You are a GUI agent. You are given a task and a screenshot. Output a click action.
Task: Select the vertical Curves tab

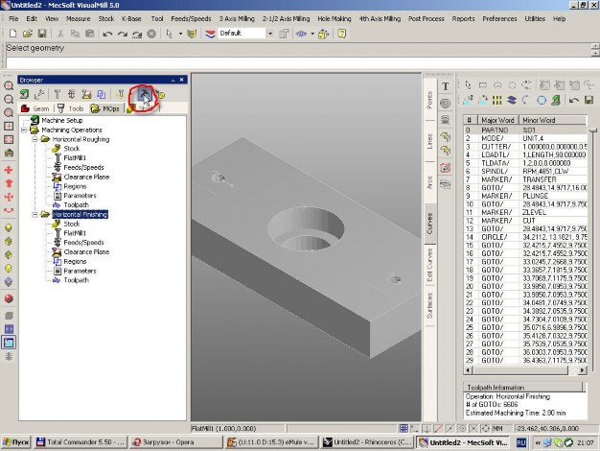pos(429,224)
